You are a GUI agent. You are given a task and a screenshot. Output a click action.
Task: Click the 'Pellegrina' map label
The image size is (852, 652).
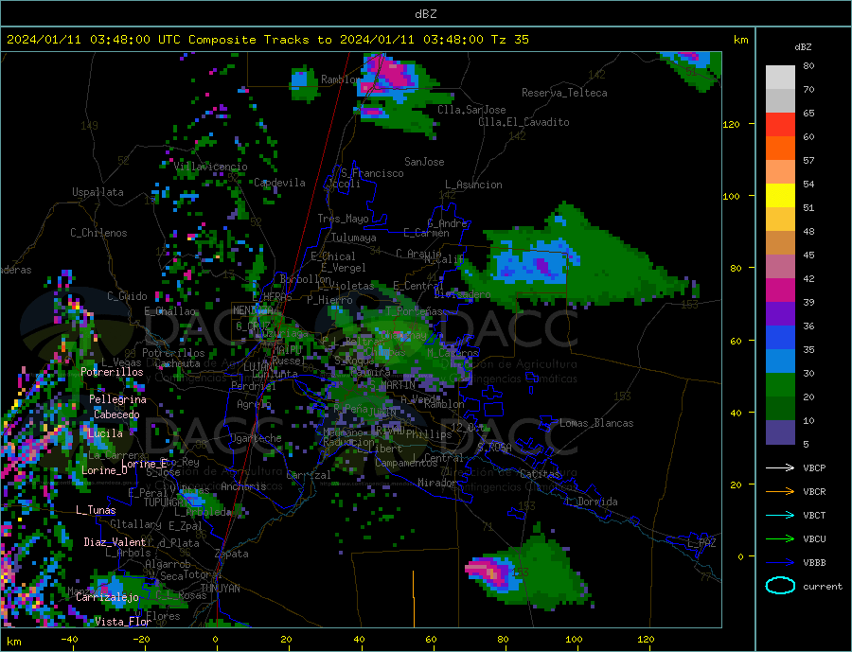coord(117,399)
